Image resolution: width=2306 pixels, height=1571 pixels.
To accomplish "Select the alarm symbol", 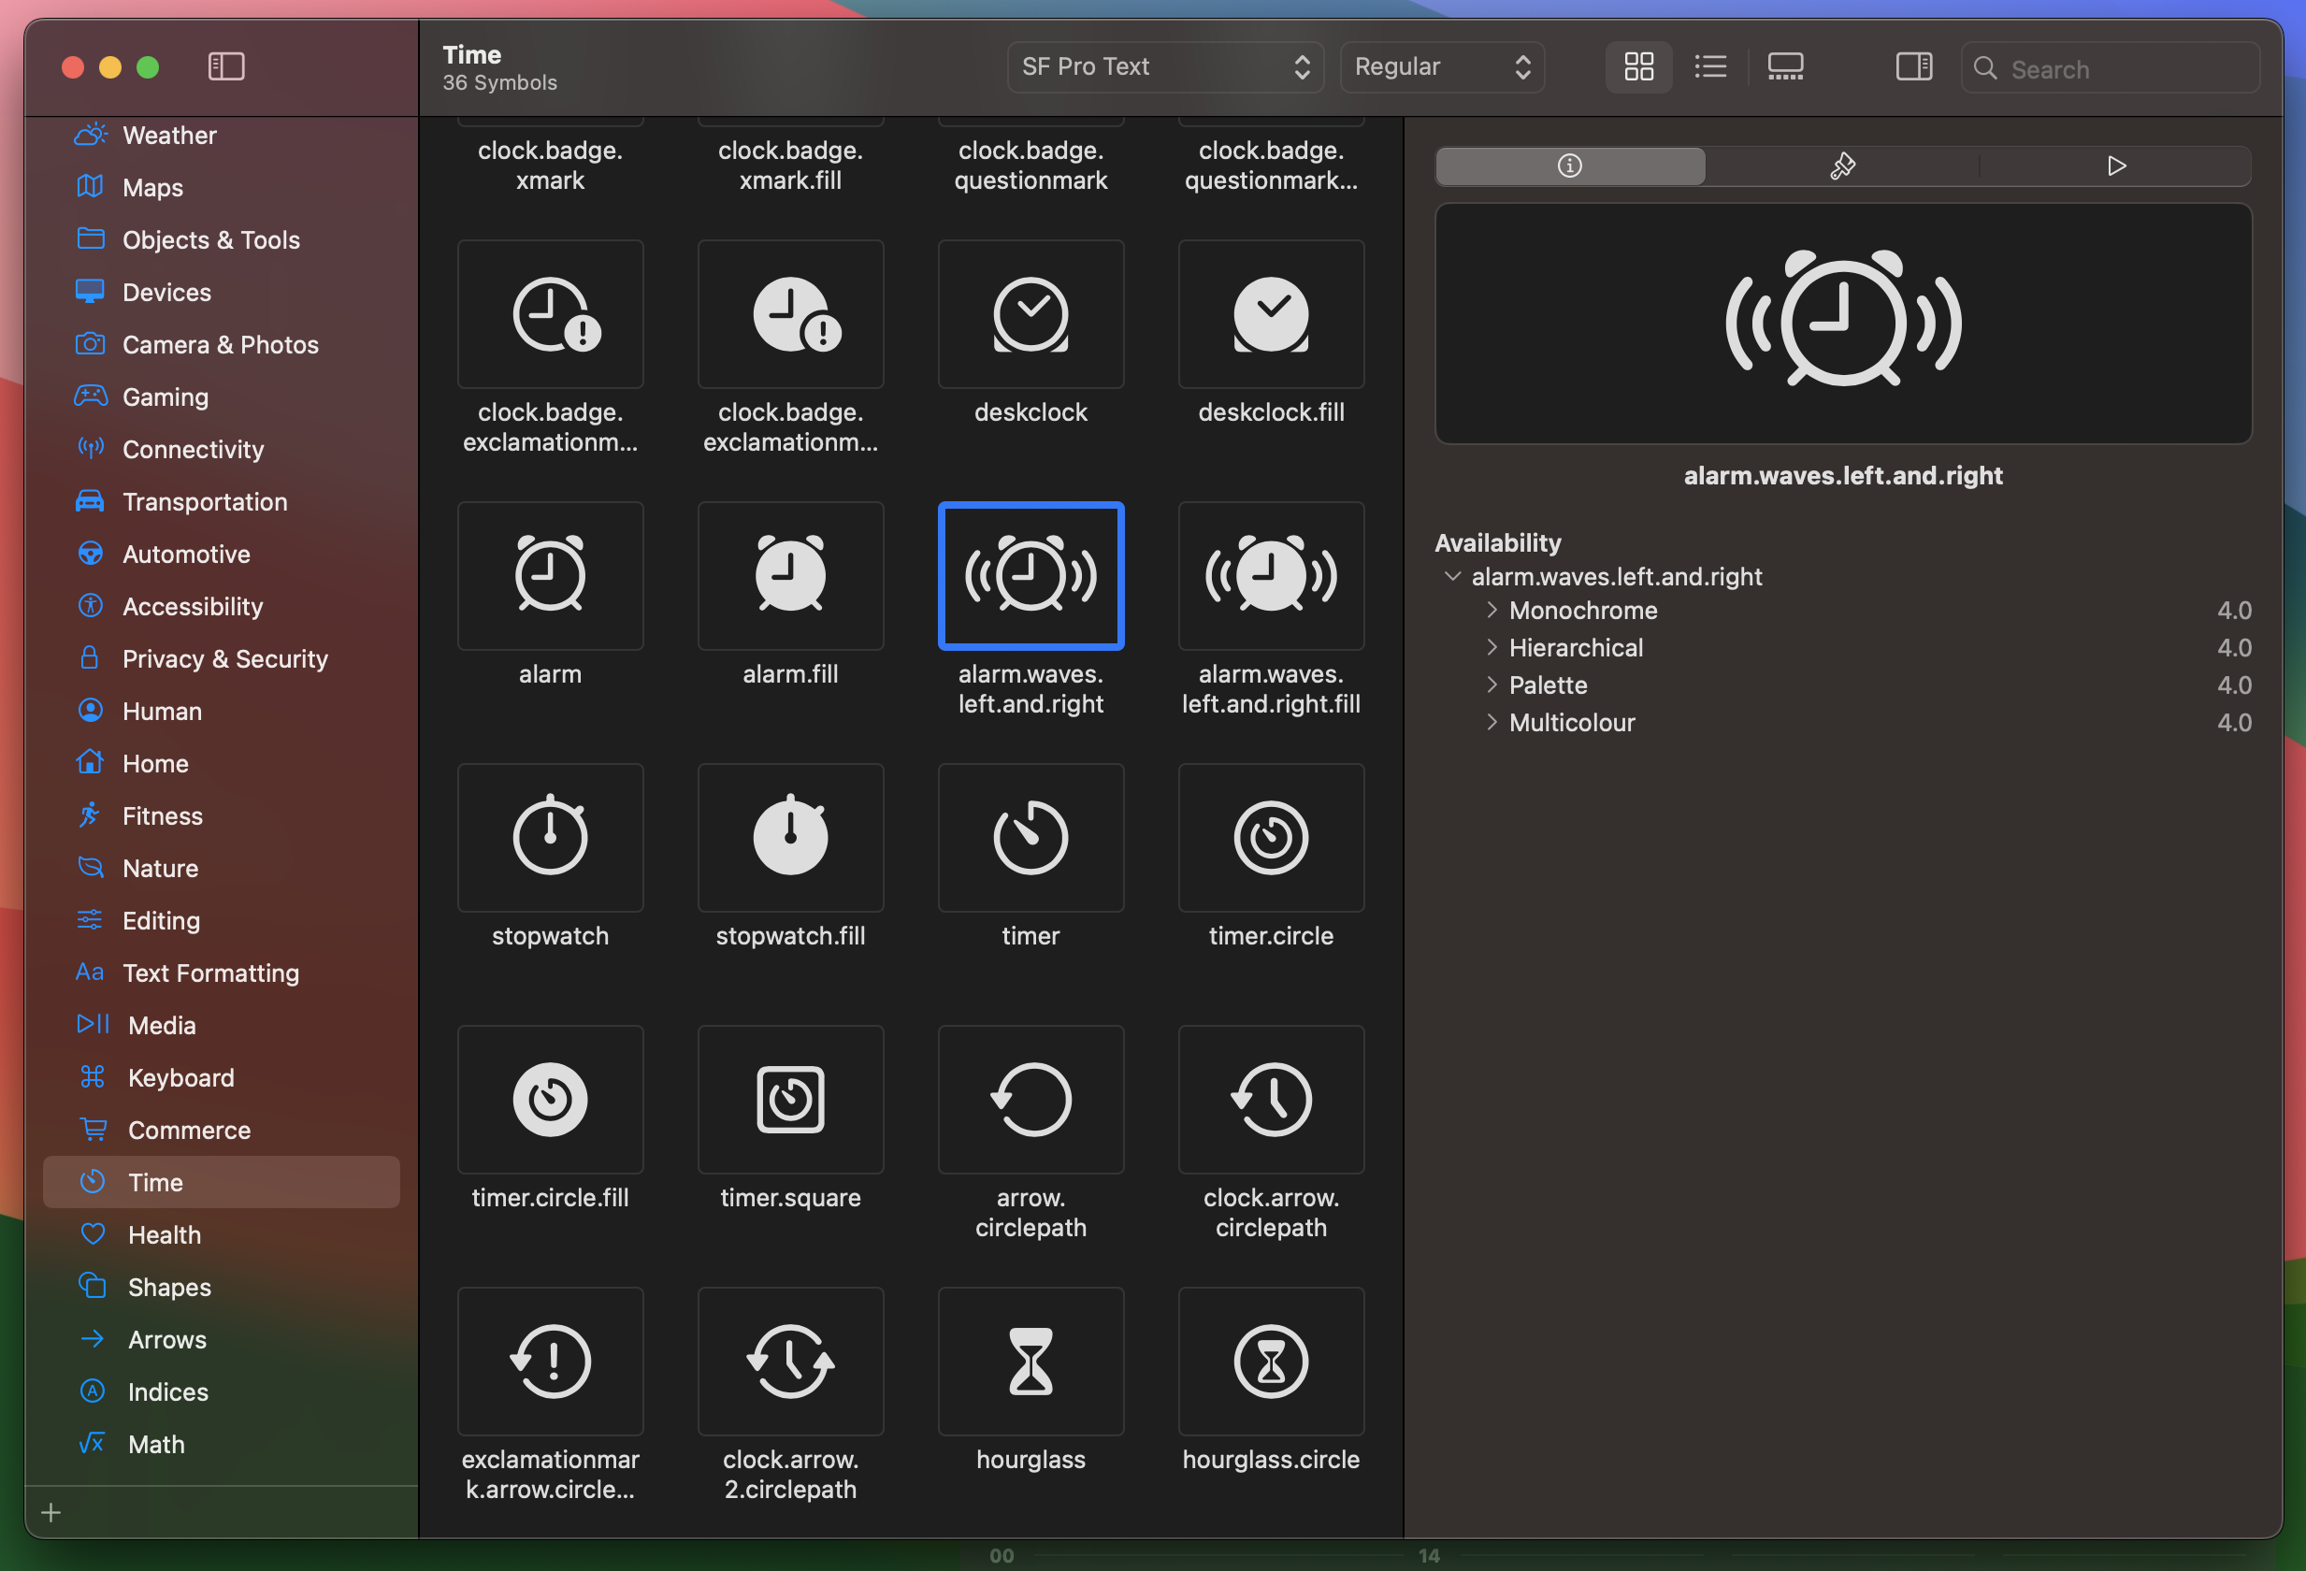I will pyautogui.click(x=551, y=576).
